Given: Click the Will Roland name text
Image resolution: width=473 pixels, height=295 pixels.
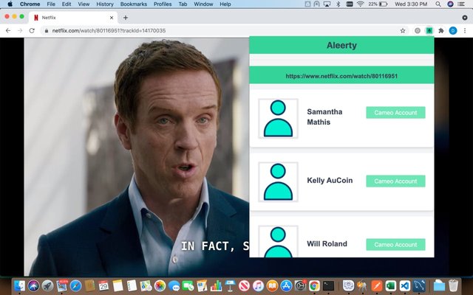Looking at the screenshot, I should (327, 244).
